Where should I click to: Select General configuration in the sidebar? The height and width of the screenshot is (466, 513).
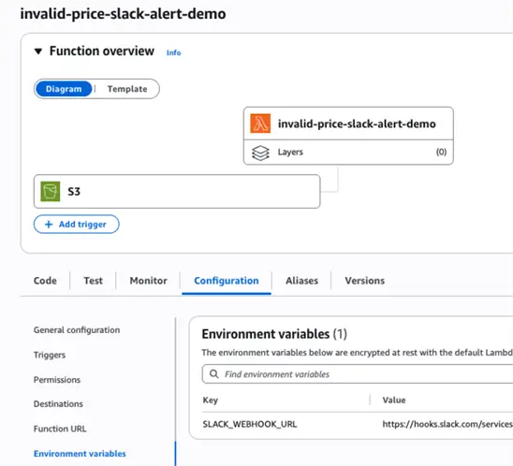point(77,330)
